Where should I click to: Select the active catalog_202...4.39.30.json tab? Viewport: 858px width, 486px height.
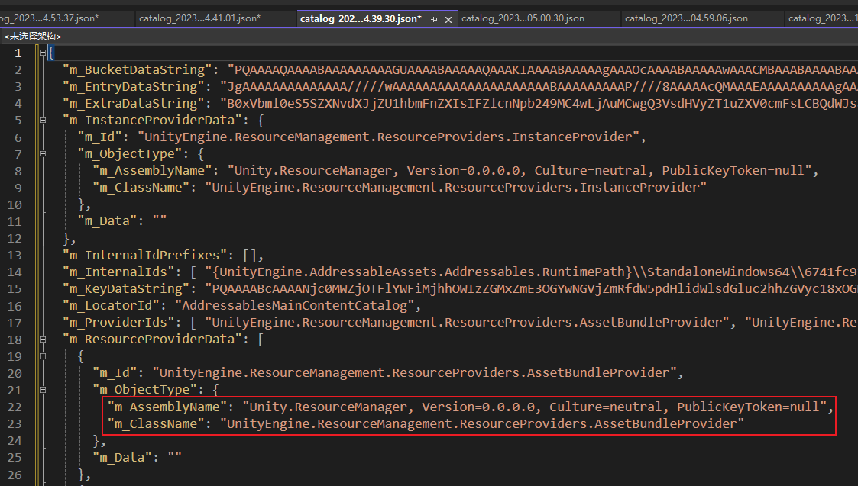point(361,18)
